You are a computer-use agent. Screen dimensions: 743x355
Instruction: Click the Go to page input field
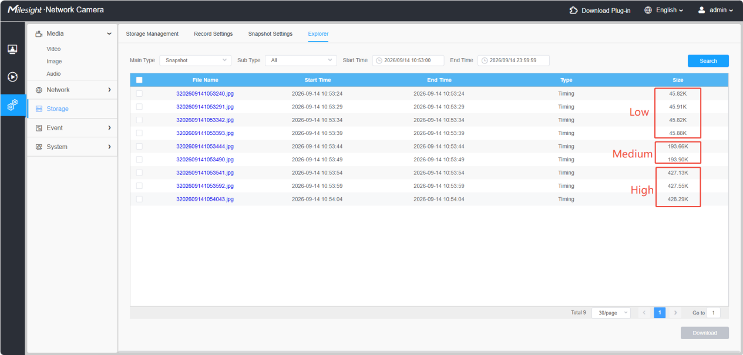[714, 313]
